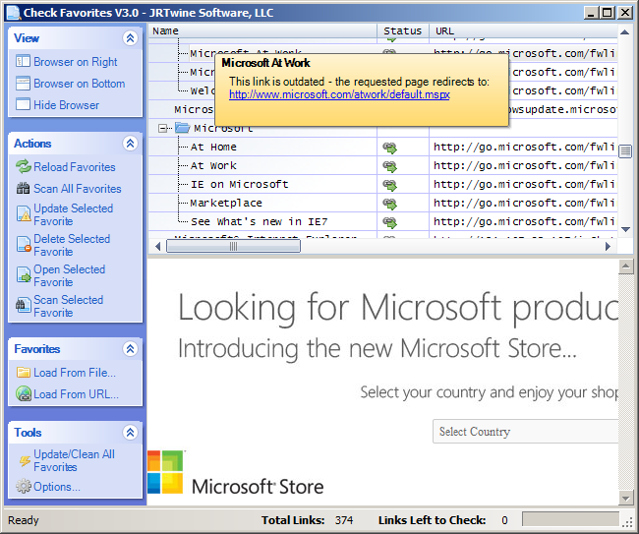This screenshot has height=534, width=639.
Task: Click the favorites list vertical scrollbar thumb
Action: [x=625, y=151]
